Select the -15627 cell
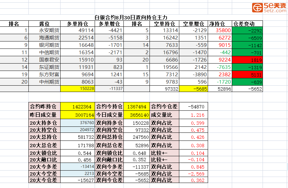This screenshot has height=188, width=288. click(78, 180)
